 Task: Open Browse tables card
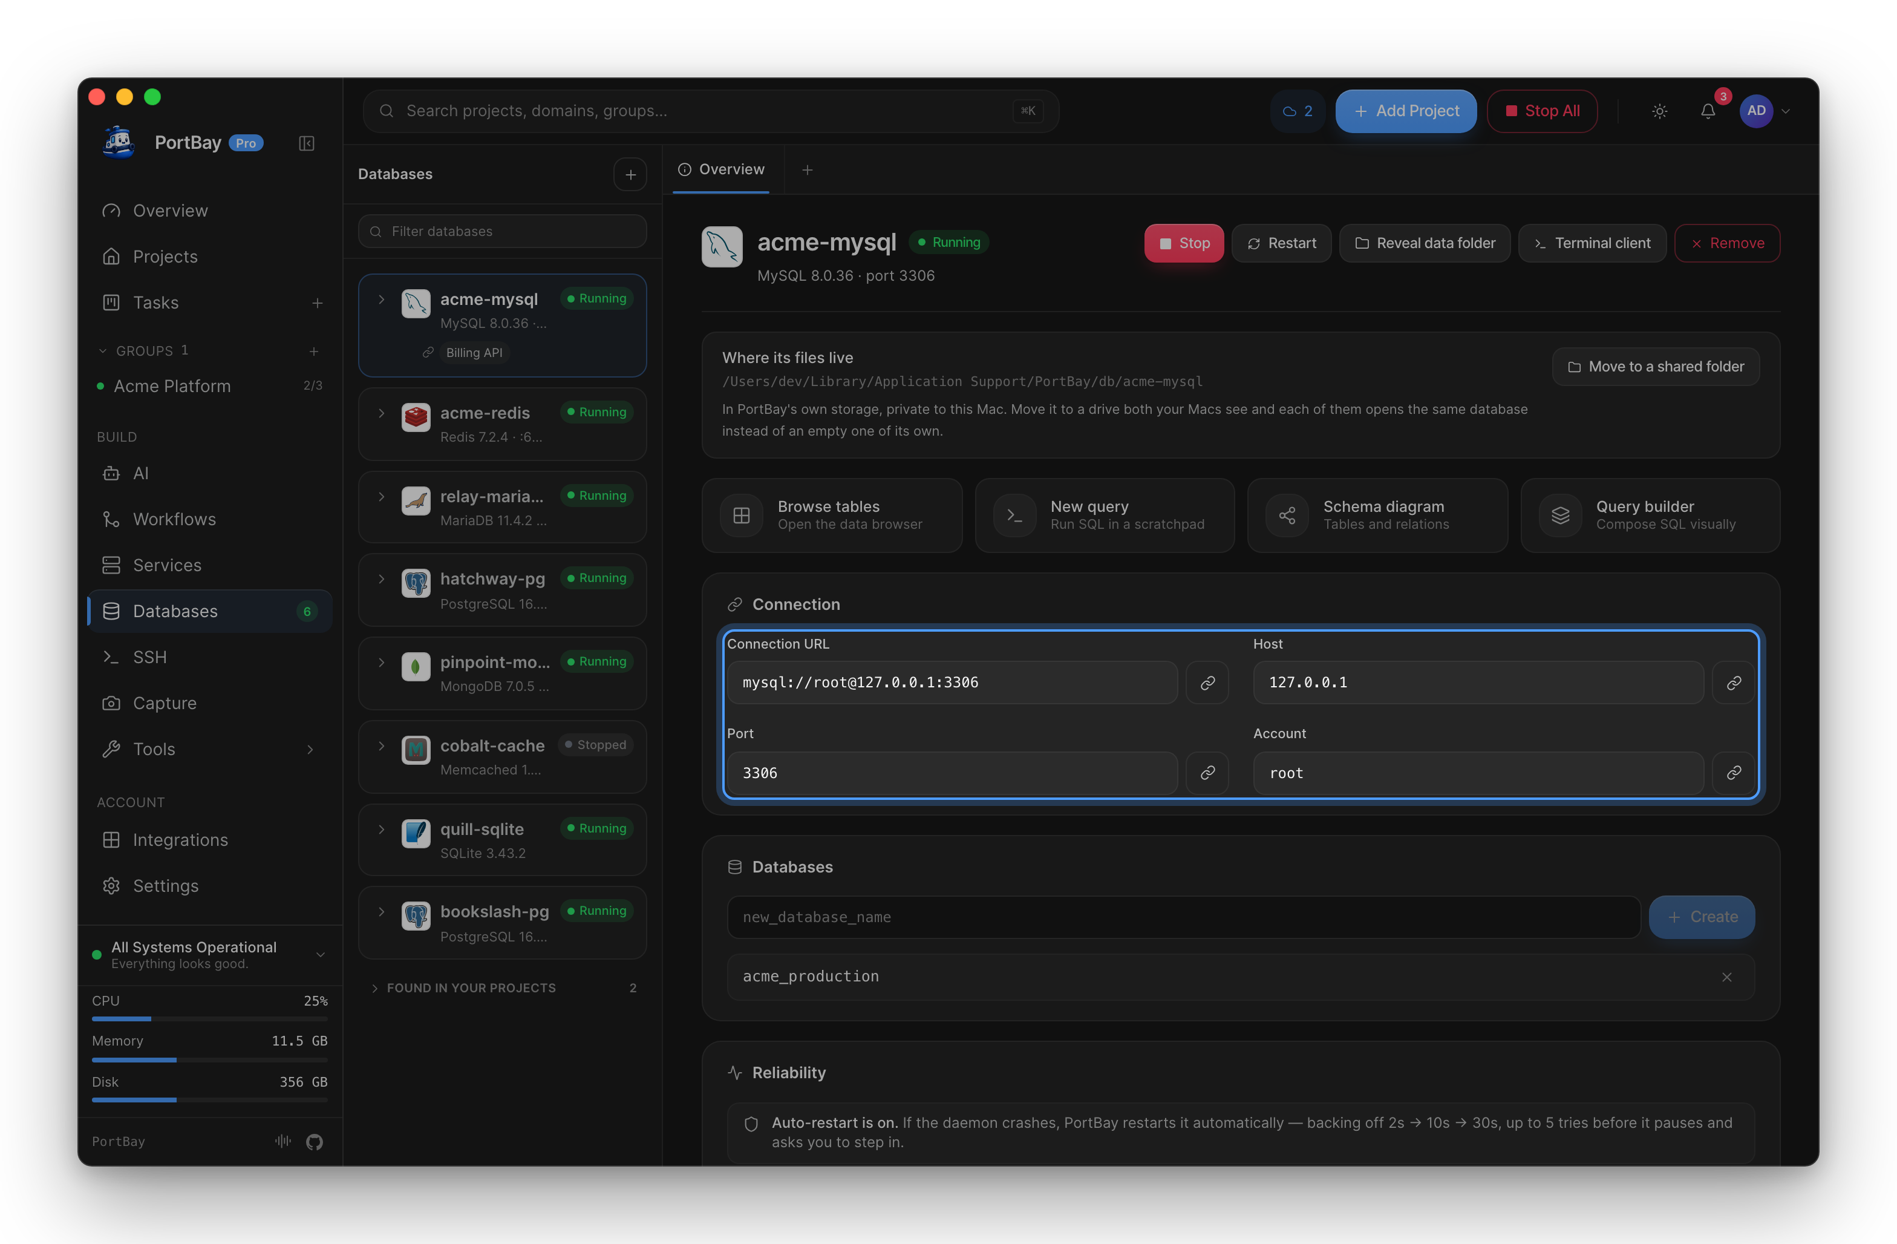click(x=832, y=515)
